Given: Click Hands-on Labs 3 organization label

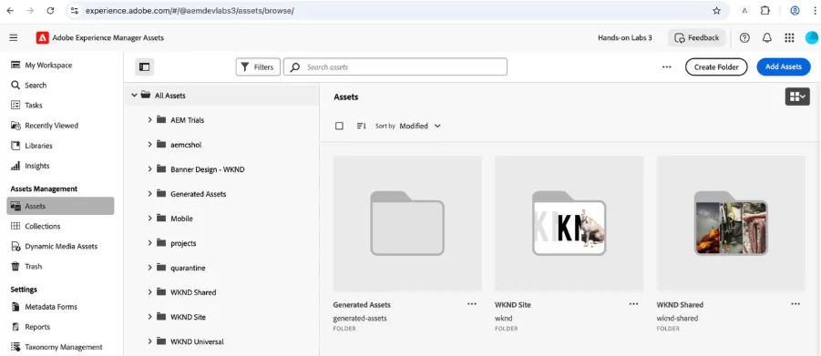Looking at the screenshot, I should point(625,37).
